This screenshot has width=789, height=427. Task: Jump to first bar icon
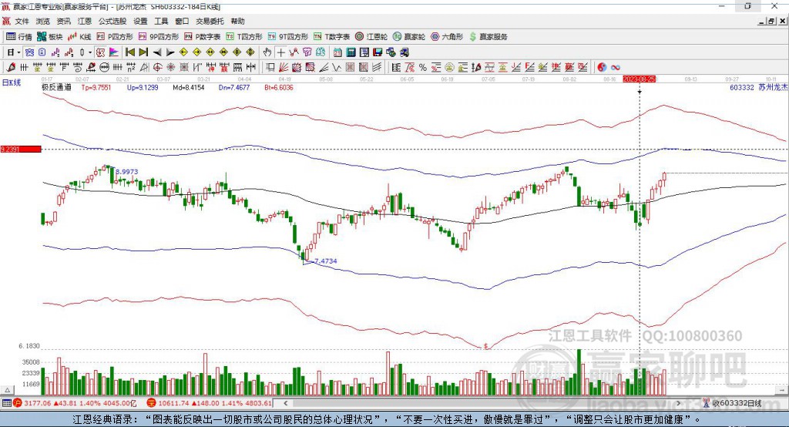point(129,52)
